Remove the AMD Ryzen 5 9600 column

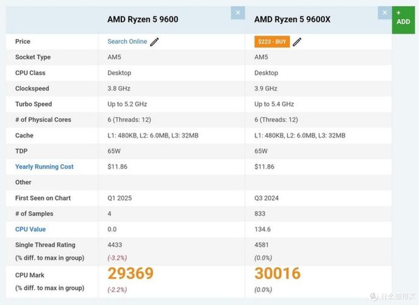238,13
